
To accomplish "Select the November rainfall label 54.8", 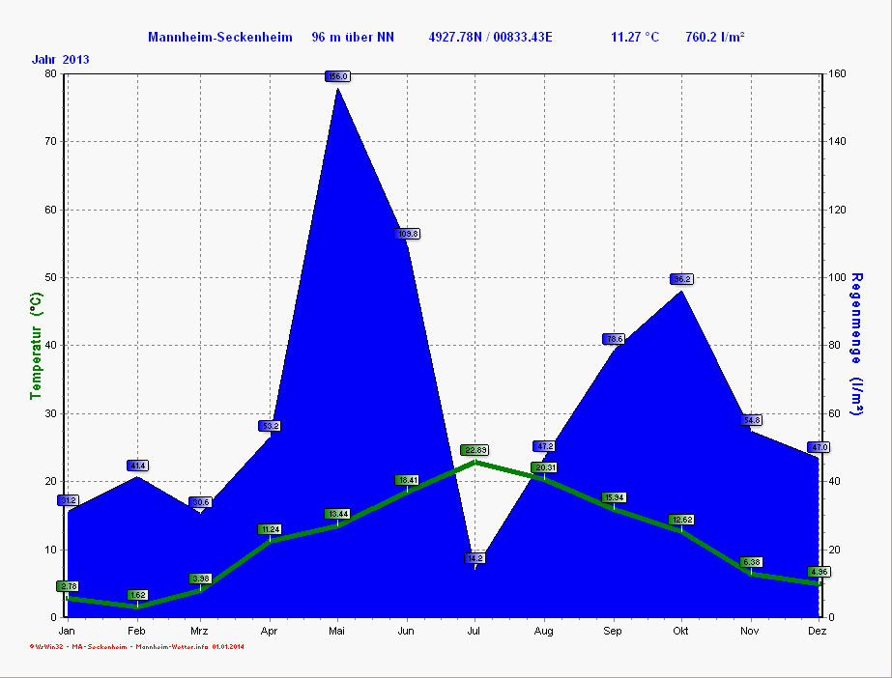I will tap(752, 420).
